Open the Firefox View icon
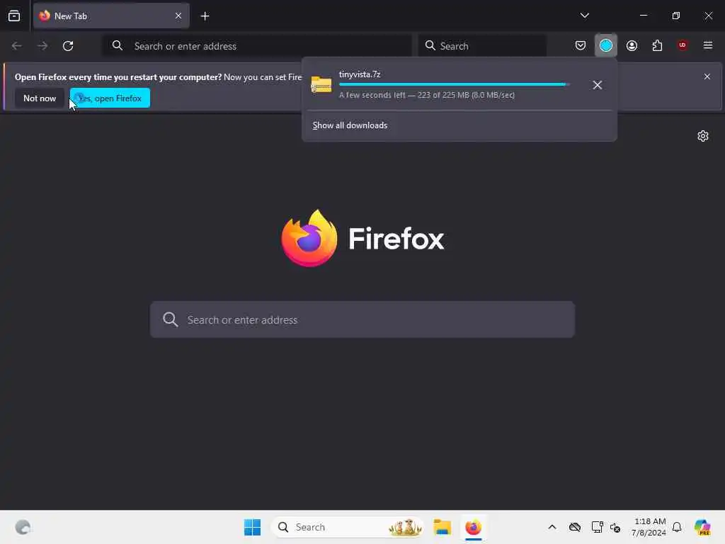The height and width of the screenshot is (544, 725). [x=14, y=16]
